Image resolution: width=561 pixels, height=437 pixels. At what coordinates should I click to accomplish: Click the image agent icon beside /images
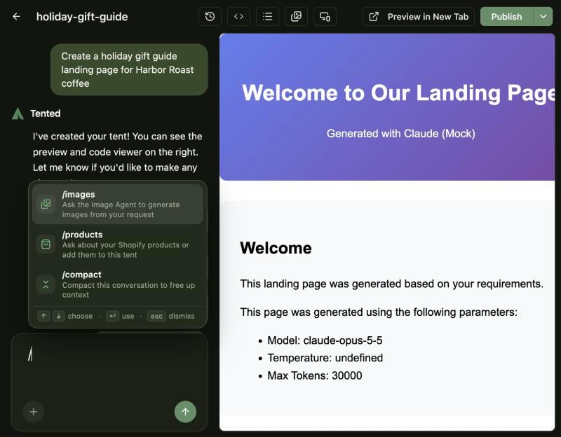click(x=46, y=204)
